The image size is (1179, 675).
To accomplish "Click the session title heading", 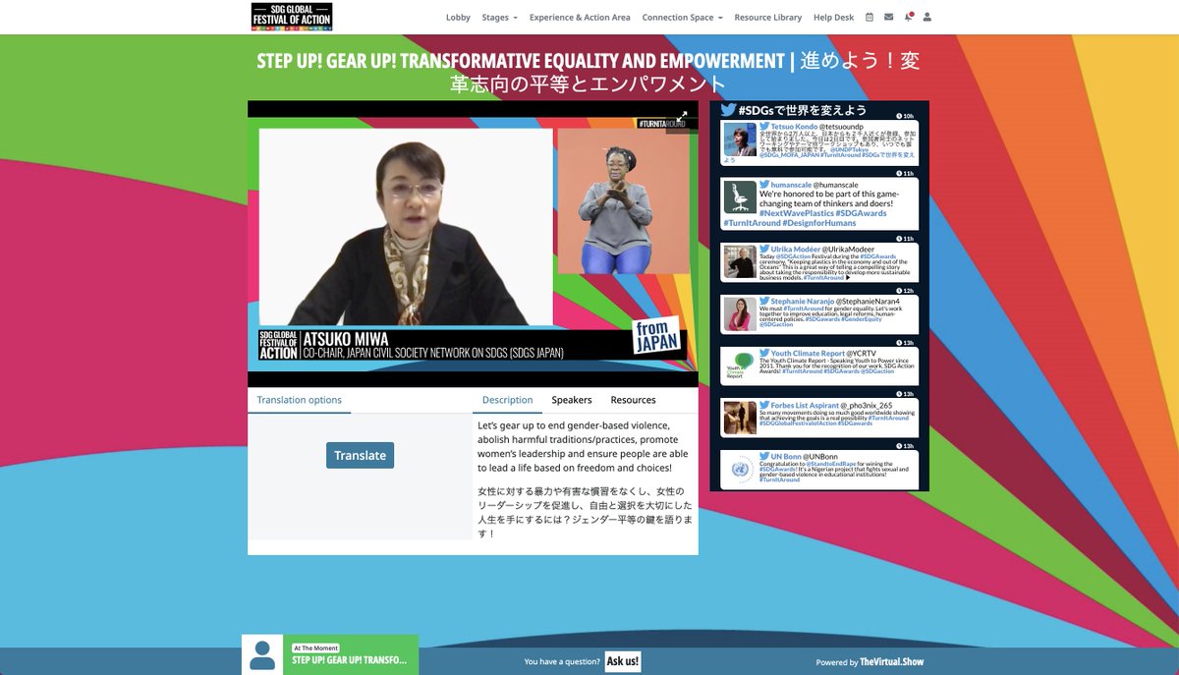I will [589, 72].
